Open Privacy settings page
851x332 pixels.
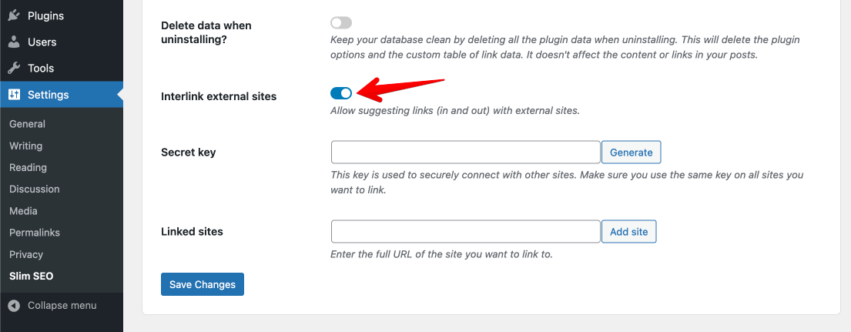tap(26, 254)
